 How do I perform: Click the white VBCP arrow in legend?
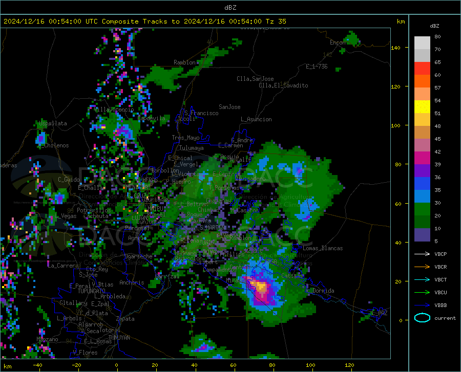click(x=422, y=254)
